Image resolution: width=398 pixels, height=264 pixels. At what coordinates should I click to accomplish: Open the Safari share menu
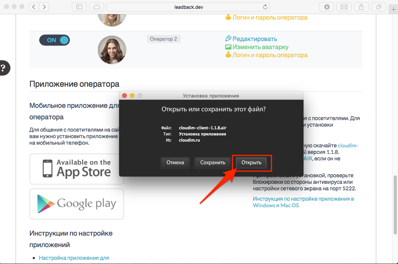point(362,7)
